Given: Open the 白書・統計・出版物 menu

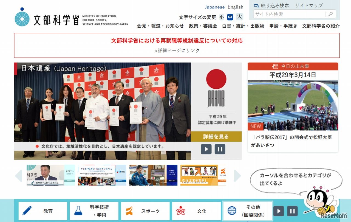Looking at the screenshot, I should coord(243,26).
